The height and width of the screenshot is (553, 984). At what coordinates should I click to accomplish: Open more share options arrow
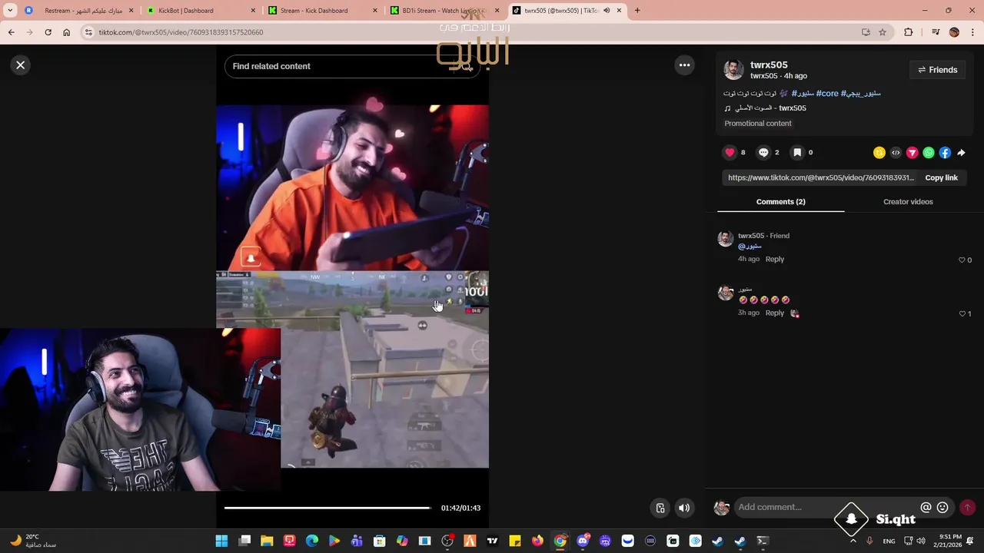[x=961, y=153]
